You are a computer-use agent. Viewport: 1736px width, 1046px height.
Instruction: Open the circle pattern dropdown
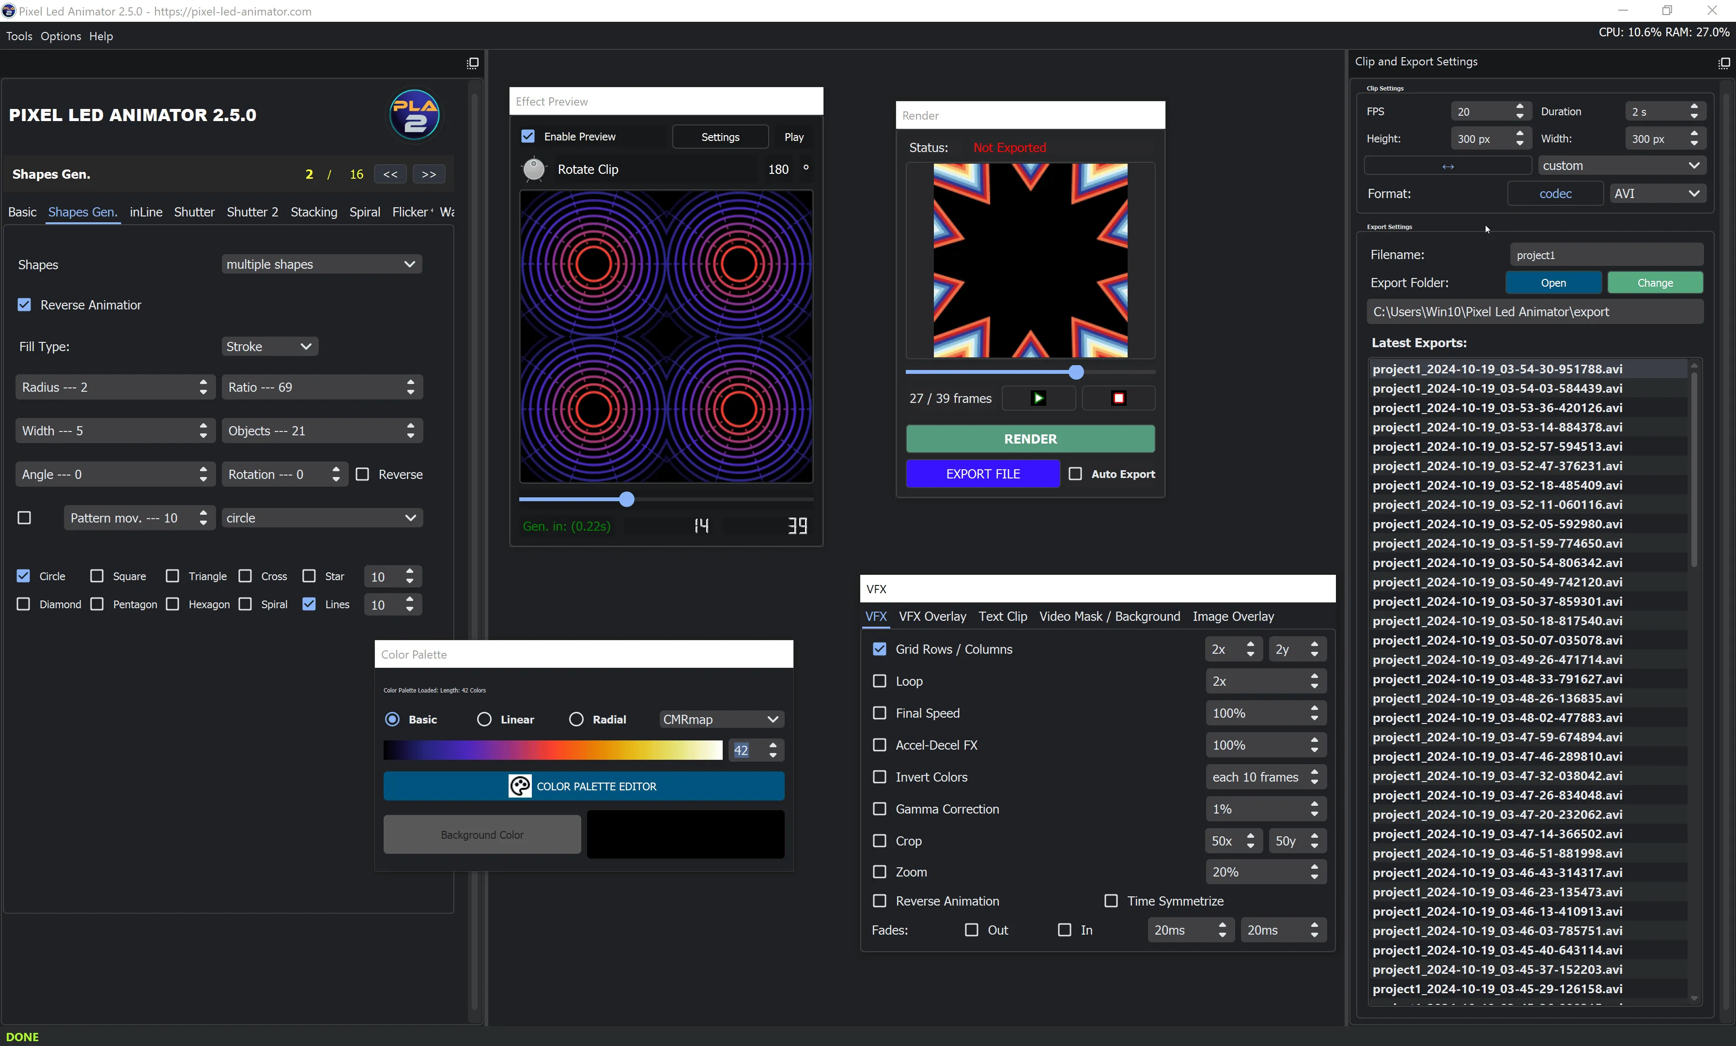pos(321,518)
